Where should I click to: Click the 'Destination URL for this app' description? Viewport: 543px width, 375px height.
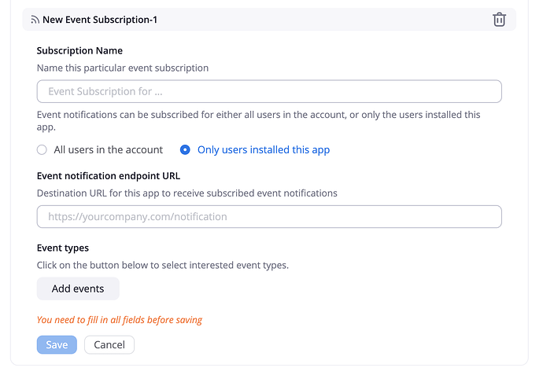pyautogui.click(x=187, y=193)
